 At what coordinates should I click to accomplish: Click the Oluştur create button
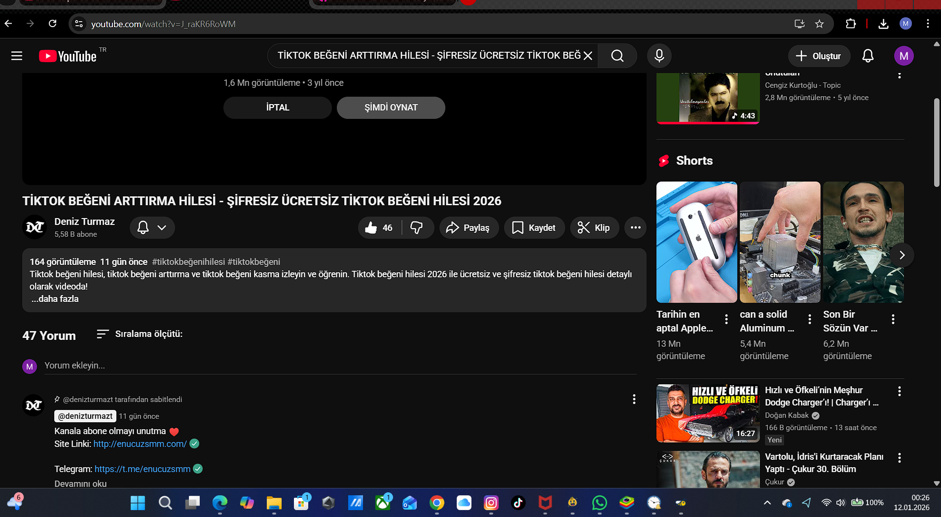tap(819, 56)
